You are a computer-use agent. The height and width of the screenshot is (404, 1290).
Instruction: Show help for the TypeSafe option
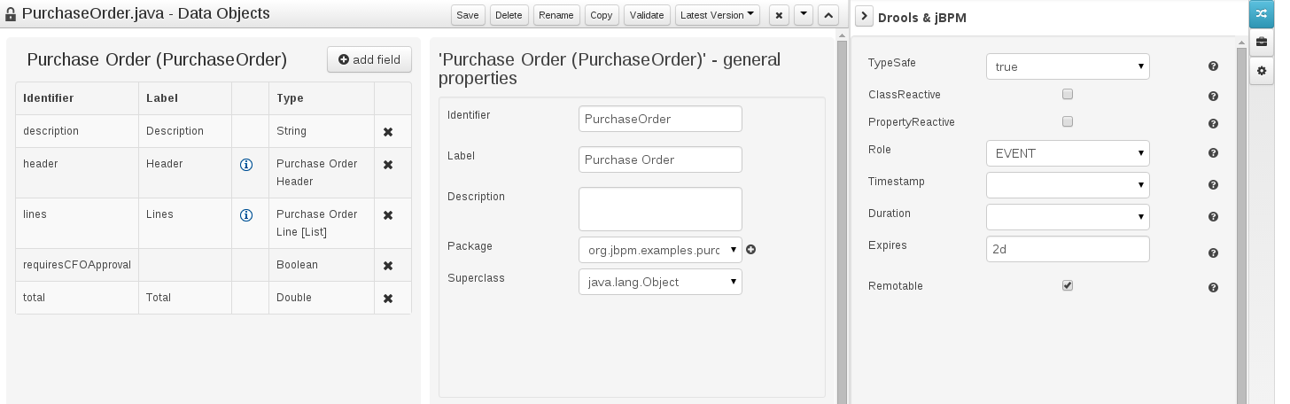click(x=1213, y=66)
